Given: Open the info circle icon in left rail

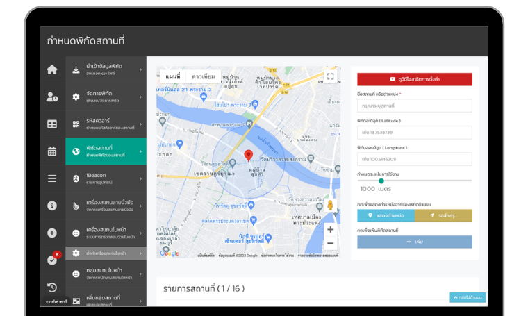Looking at the screenshot, I should tap(52, 206).
